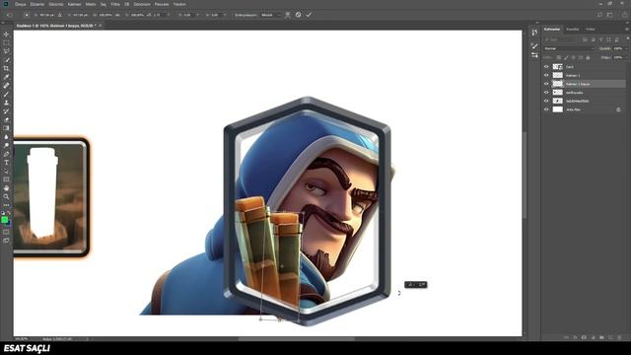Cancel the transform in options bar
Screen dimensions: 631x355
click(x=298, y=15)
